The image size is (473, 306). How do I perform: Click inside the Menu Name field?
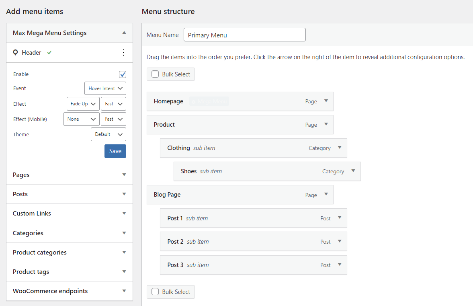[x=244, y=35]
